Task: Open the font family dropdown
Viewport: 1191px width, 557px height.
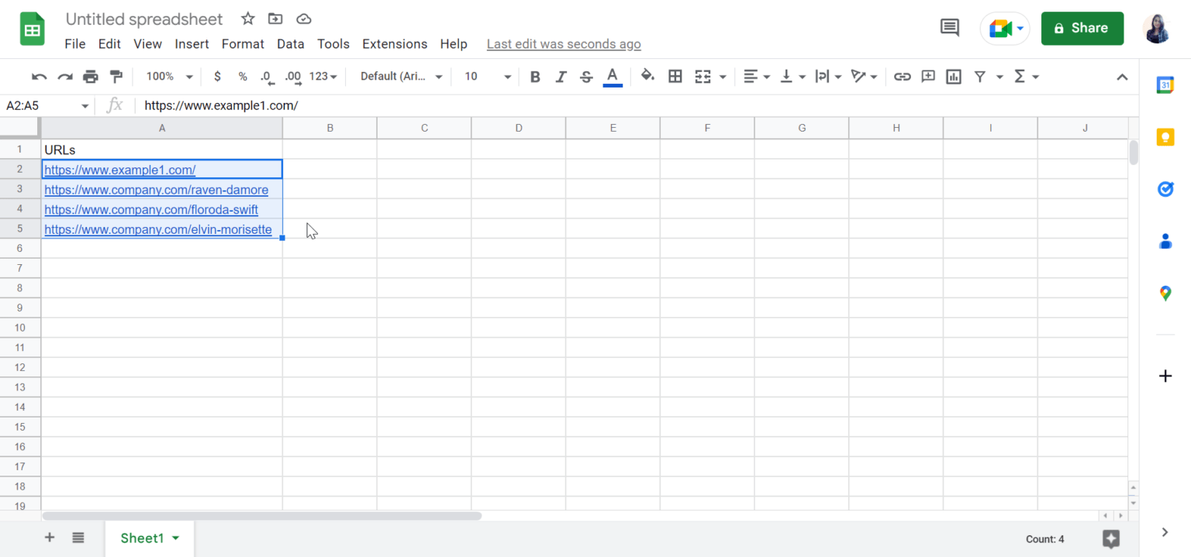Action: (399, 76)
